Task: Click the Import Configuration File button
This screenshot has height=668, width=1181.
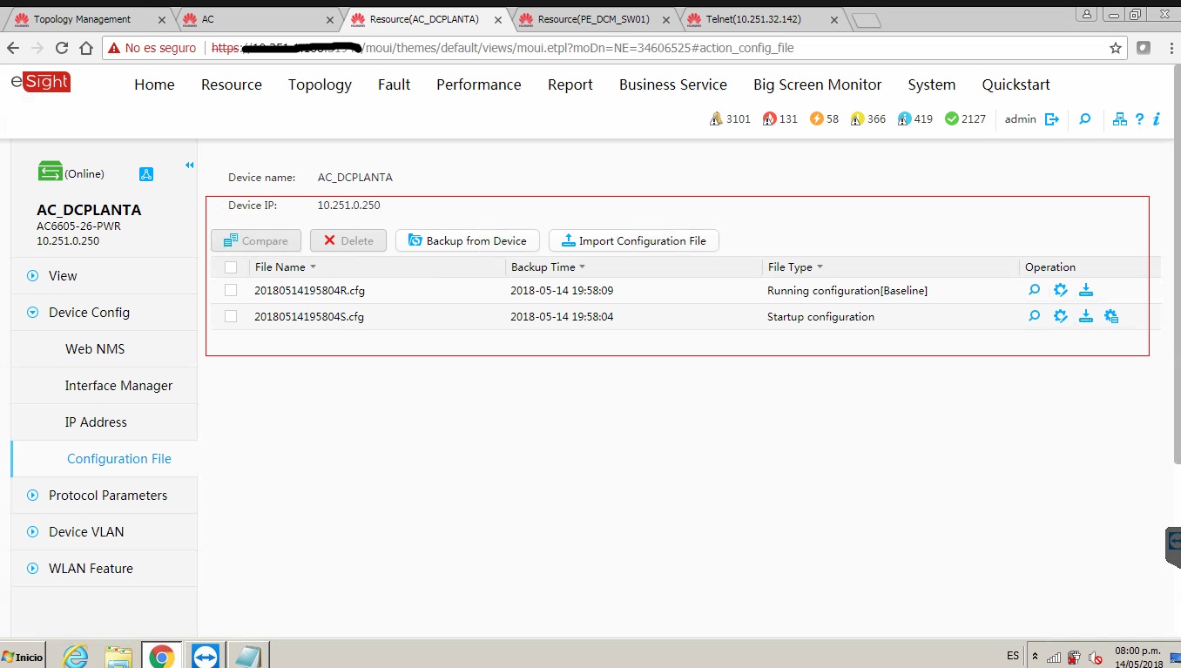Action: point(634,240)
